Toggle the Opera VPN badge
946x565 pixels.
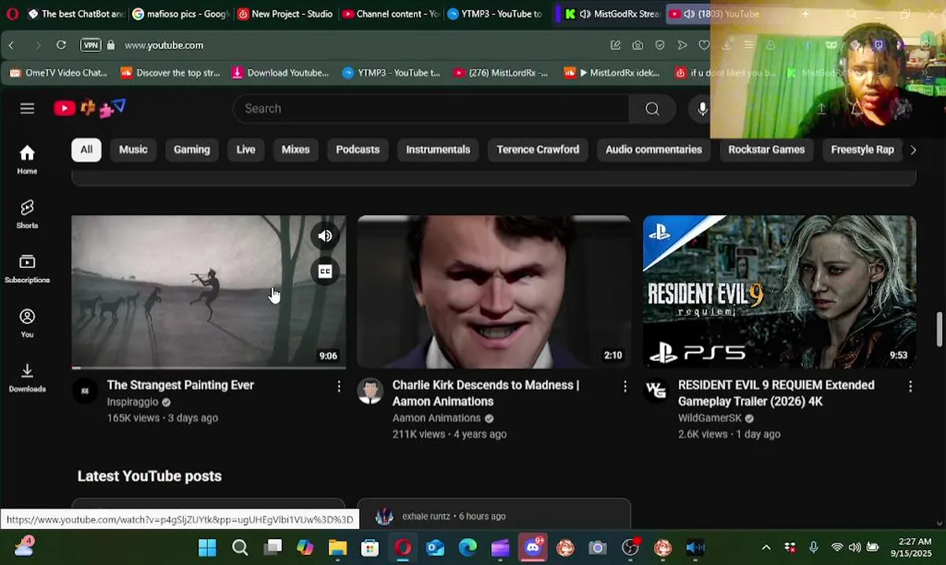point(90,46)
